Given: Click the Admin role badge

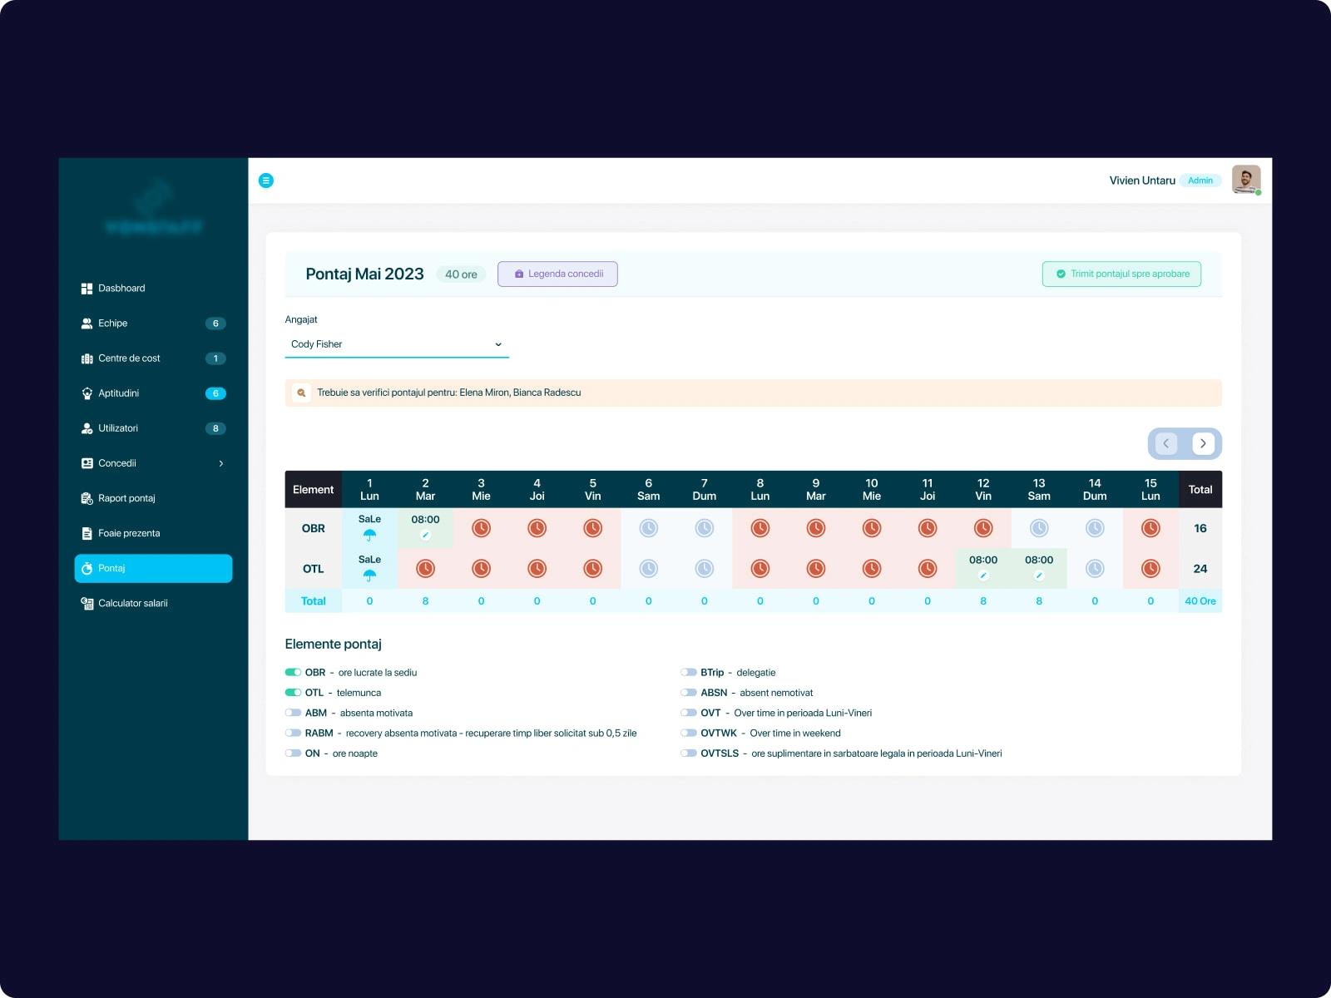Looking at the screenshot, I should [1200, 180].
